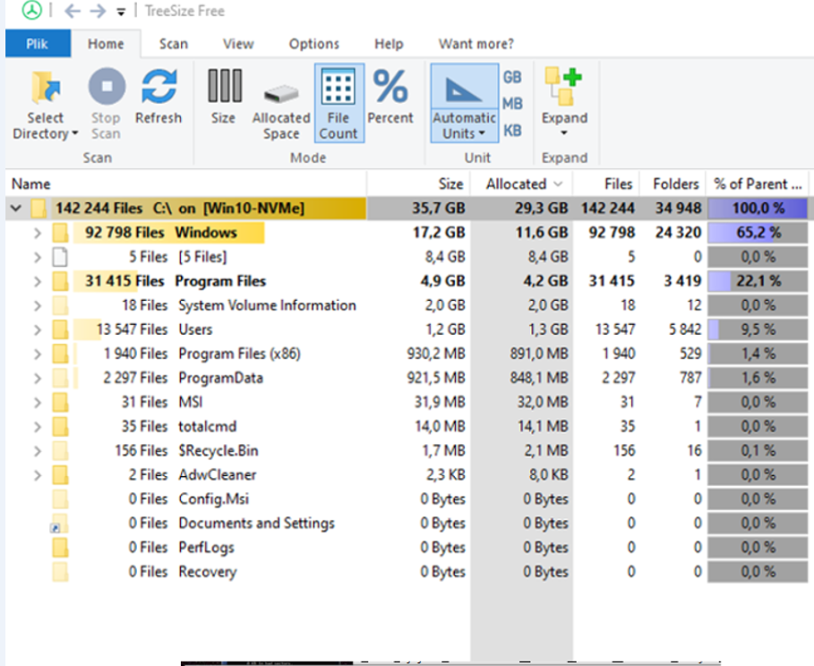This screenshot has height=666, width=814.
Task: Click the Documents and Settings shortcut icon
Action: coord(59,524)
